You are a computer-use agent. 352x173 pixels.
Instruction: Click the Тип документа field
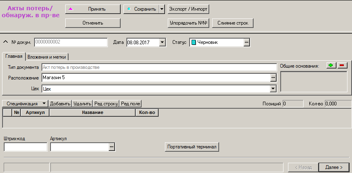tap(159, 67)
